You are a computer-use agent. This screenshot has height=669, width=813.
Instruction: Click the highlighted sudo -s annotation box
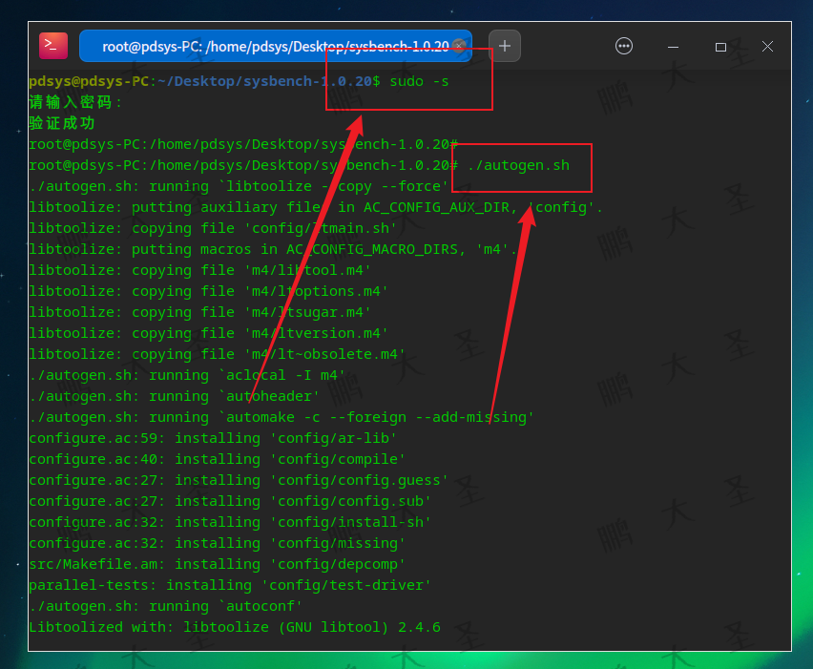[408, 79]
